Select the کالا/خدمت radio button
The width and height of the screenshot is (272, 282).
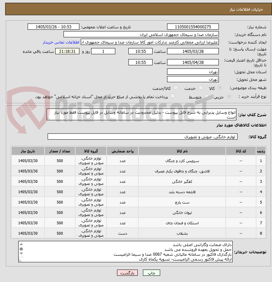[x=176, y=88]
